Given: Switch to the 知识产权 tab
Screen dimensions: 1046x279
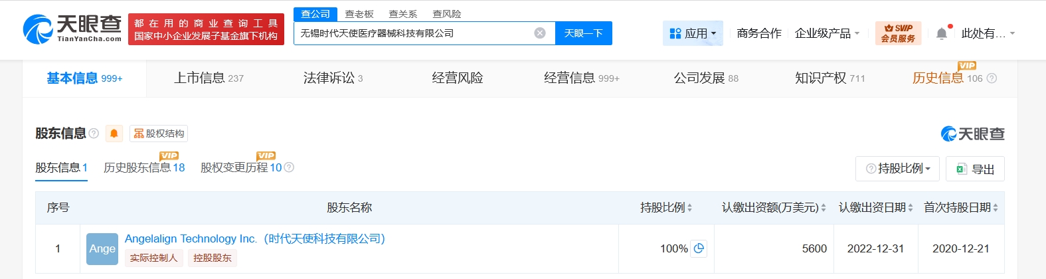Looking at the screenshot, I should point(829,78).
